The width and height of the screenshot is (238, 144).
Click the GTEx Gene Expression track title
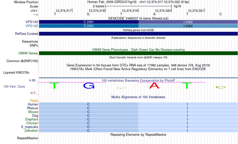pyautogui.click(x=138, y=65)
